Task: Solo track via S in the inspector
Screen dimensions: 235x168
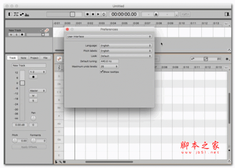Action: pos(33,101)
